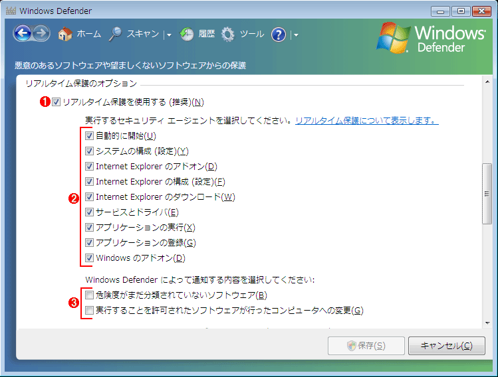
Task: Uncheck アプリケーションの登録 agent
Action: pos(89,242)
